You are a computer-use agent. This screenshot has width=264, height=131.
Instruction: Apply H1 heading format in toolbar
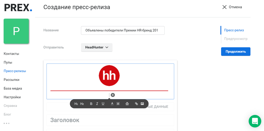coord(76,104)
